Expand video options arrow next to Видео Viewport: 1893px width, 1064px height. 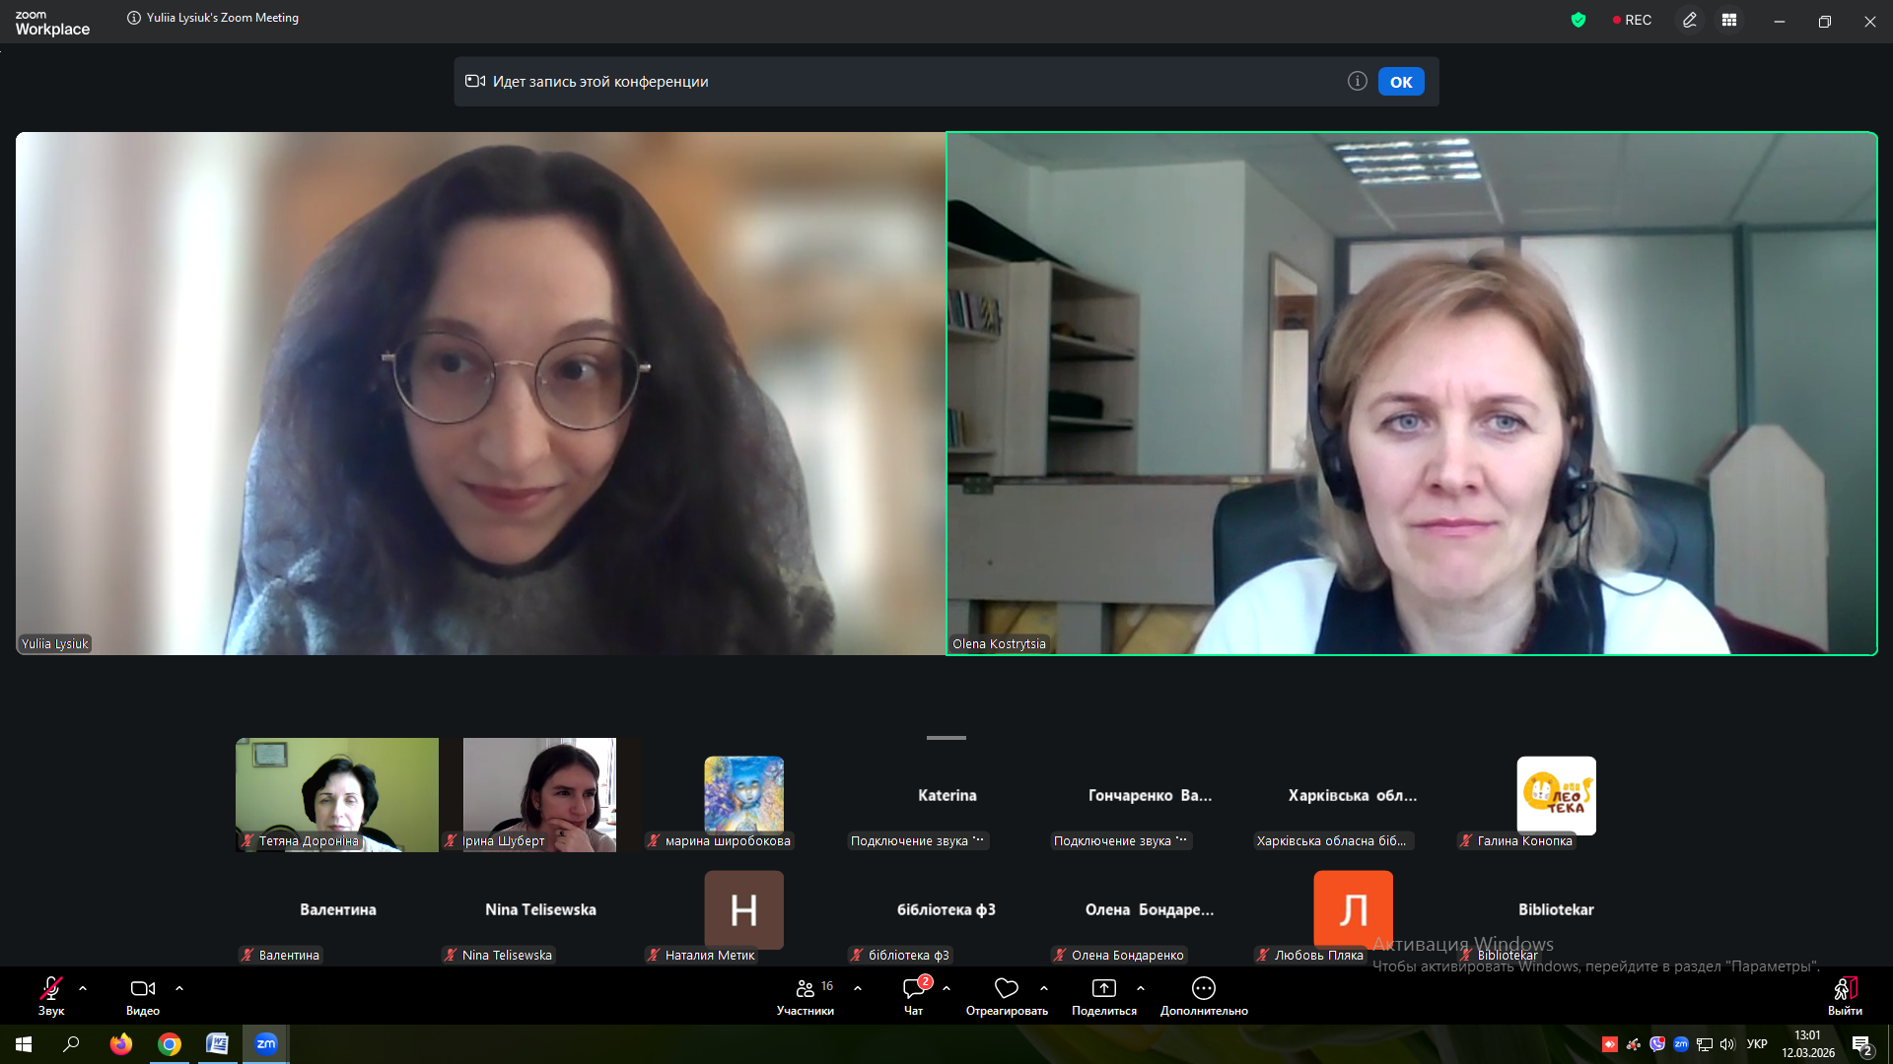click(x=179, y=988)
